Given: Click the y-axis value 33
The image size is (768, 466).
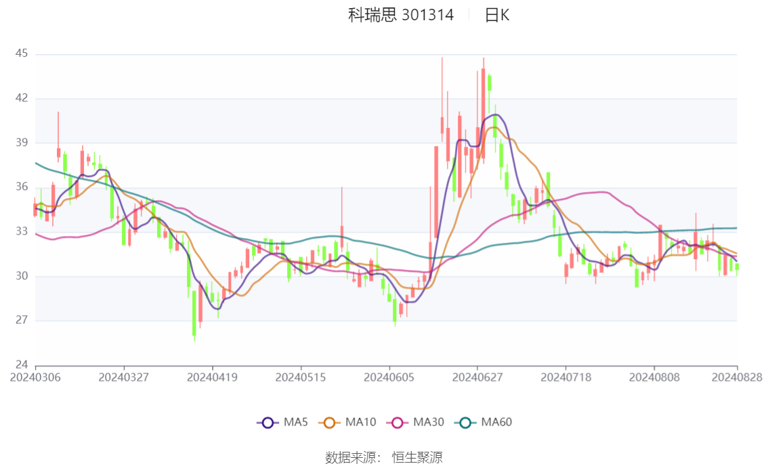Looking at the screenshot, I should click(22, 231).
